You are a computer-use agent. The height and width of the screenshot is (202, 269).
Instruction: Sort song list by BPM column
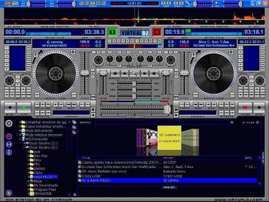251,158
